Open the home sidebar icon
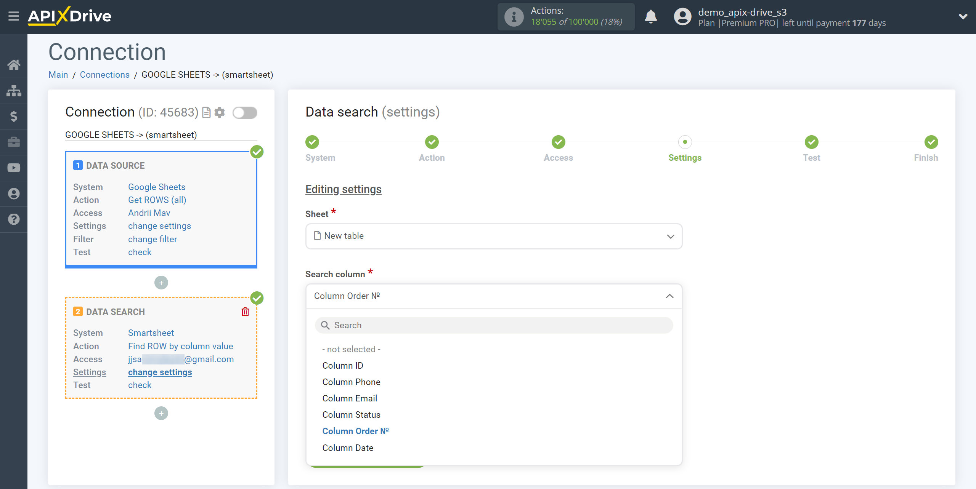The image size is (976, 489). click(14, 65)
